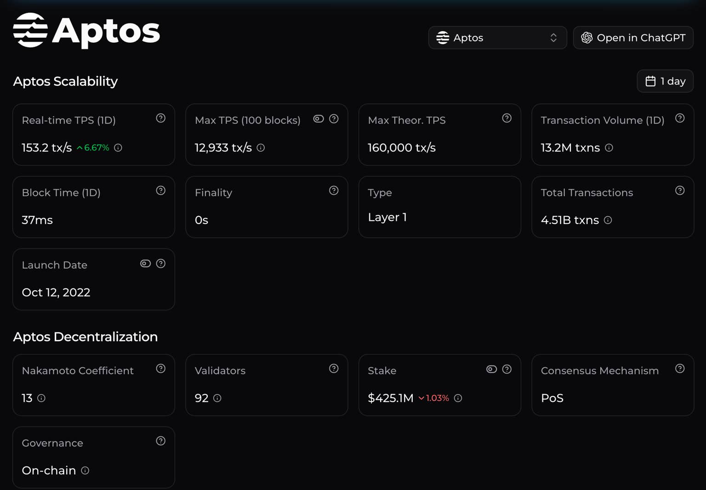This screenshot has width=706, height=490.
Task: Click the PoS consensus value
Action: coord(552,398)
